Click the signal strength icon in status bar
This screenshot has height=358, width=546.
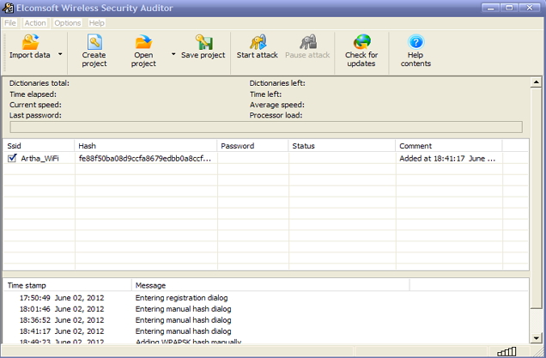(x=507, y=352)
